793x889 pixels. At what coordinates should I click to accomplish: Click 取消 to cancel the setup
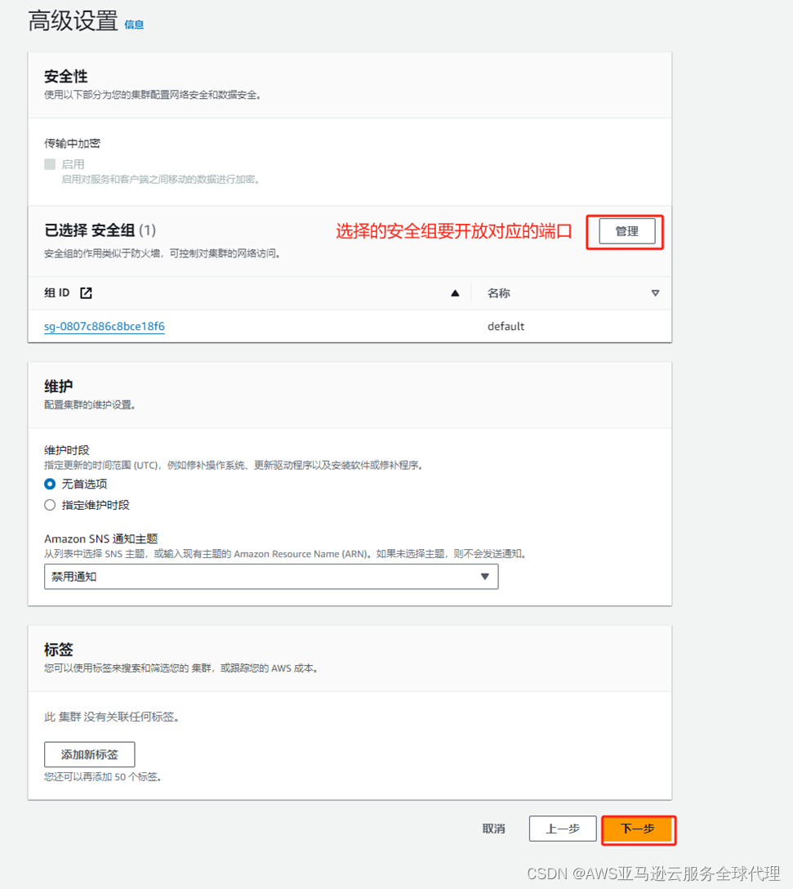[x=493, y=829]
